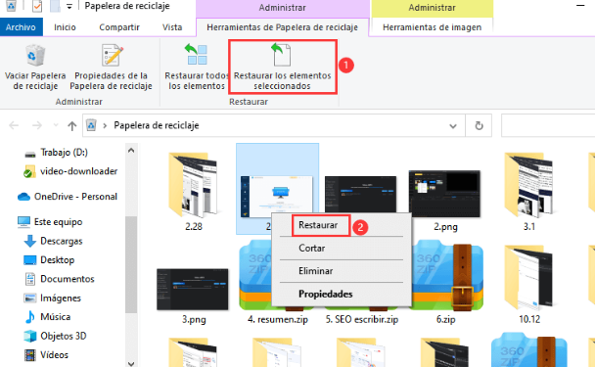The width and height of the screenshot is (595, 367).
Task: Open Propiedades de la Papelera de reciclaje
Action: [x=112, y=67]
